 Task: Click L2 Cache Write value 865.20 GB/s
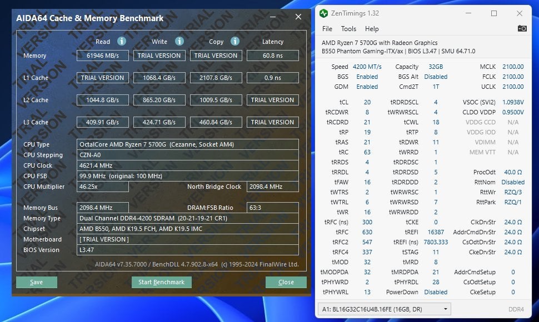(159, 100)
